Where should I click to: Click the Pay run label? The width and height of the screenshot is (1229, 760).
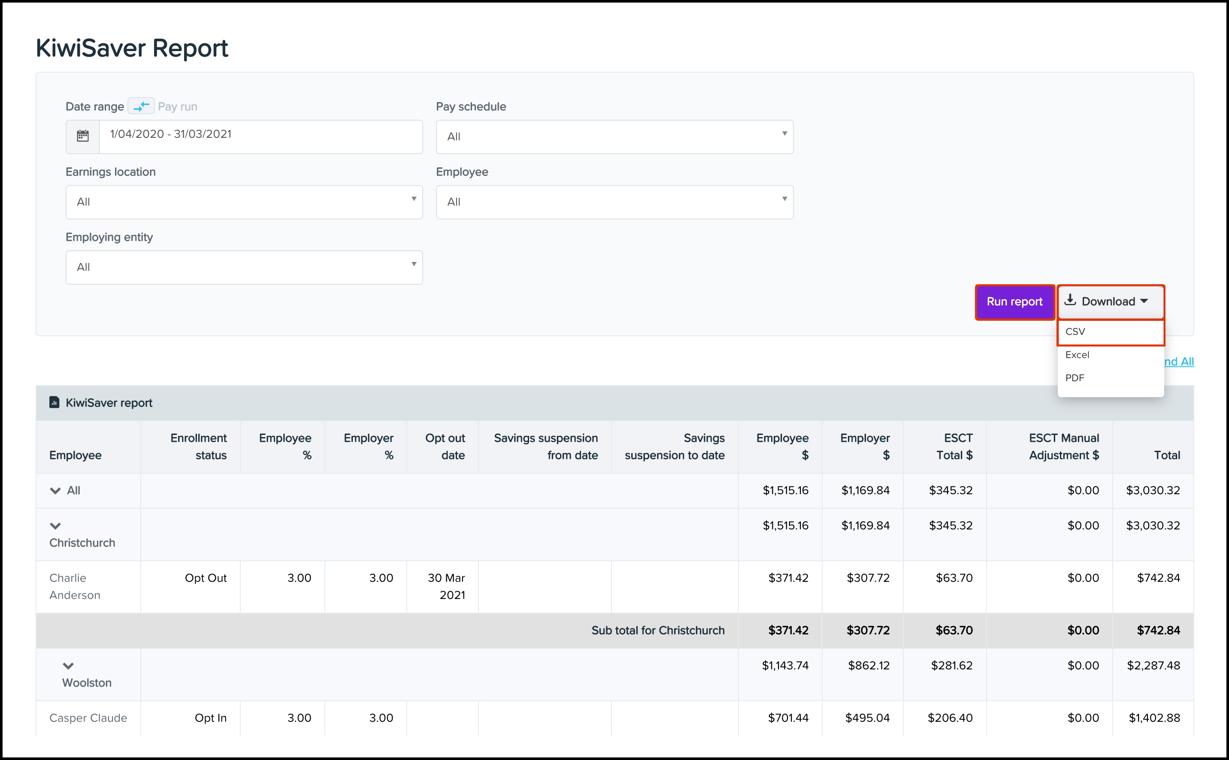tap(177, 106)
